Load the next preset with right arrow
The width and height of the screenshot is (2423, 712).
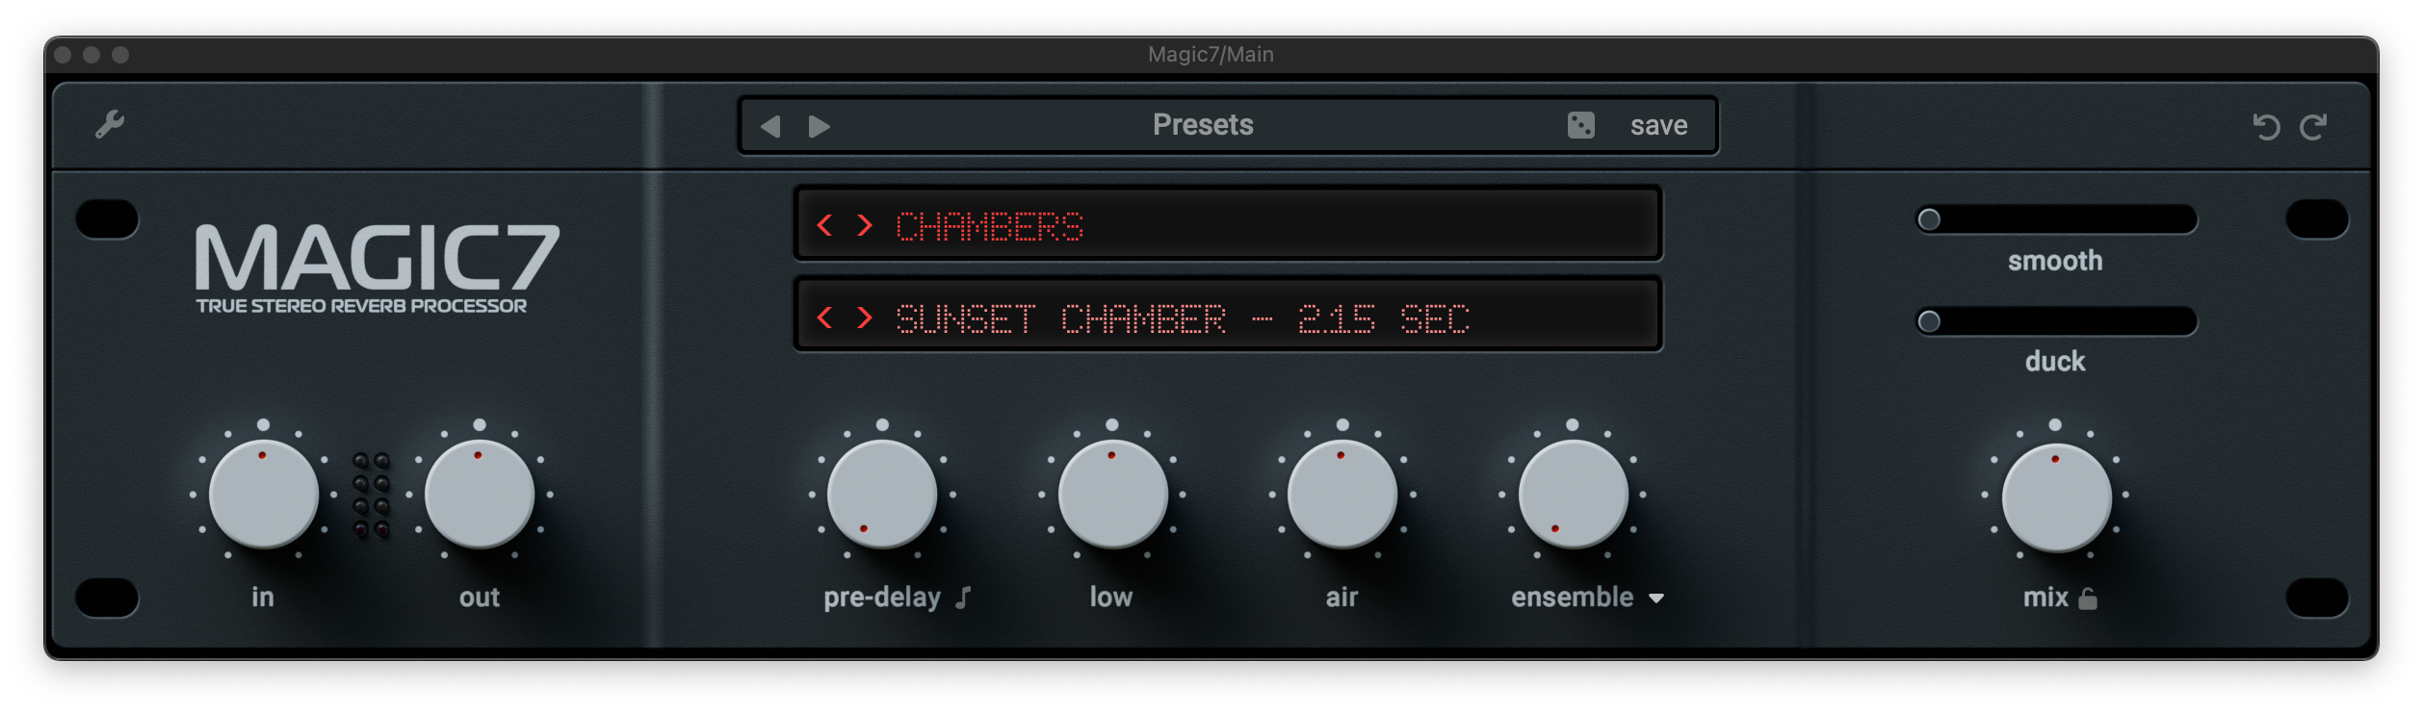[820, 126]
